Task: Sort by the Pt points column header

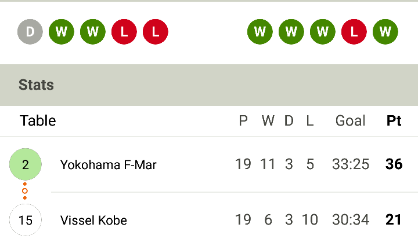Action: (x=394, y=120)
